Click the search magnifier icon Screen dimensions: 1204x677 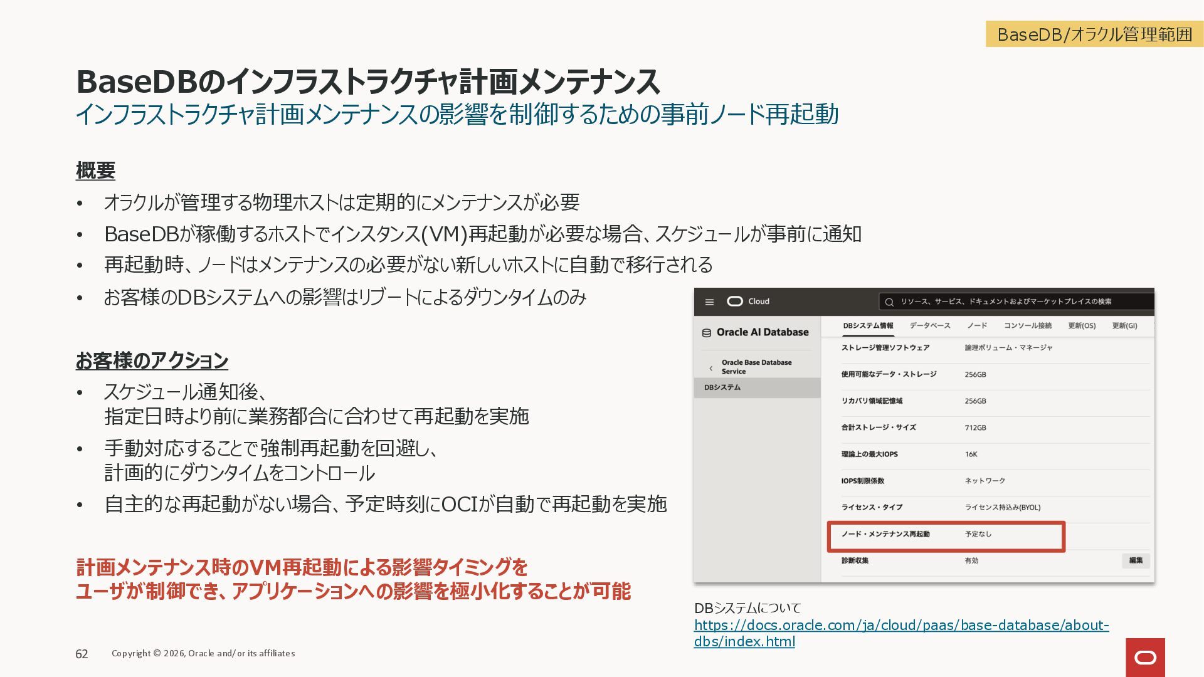click(x=889, y=302)
